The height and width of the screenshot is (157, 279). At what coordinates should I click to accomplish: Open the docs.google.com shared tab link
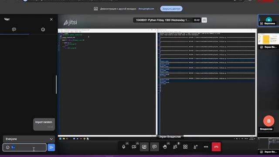146,9
